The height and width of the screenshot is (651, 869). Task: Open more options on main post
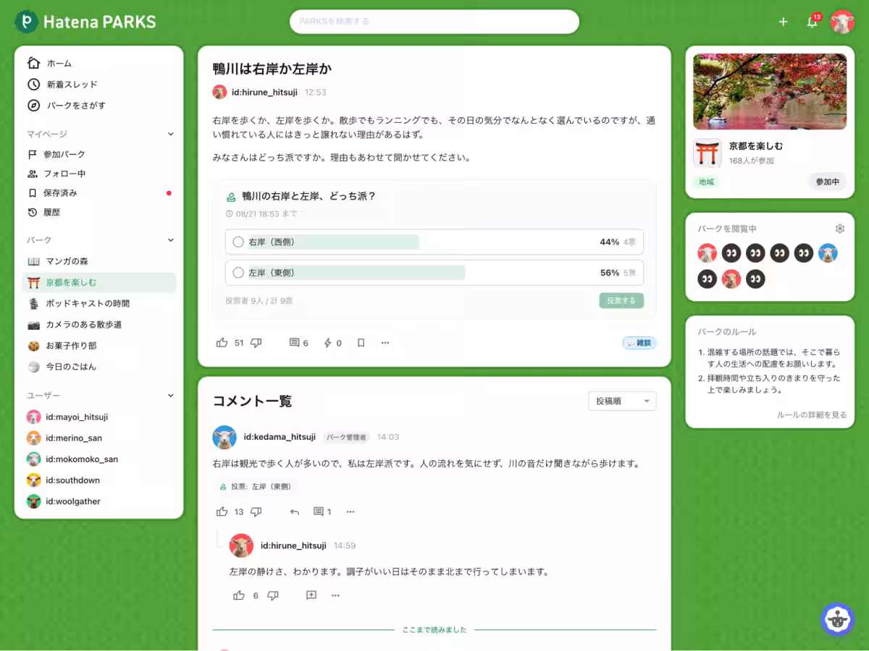click(x=385, y=343)
